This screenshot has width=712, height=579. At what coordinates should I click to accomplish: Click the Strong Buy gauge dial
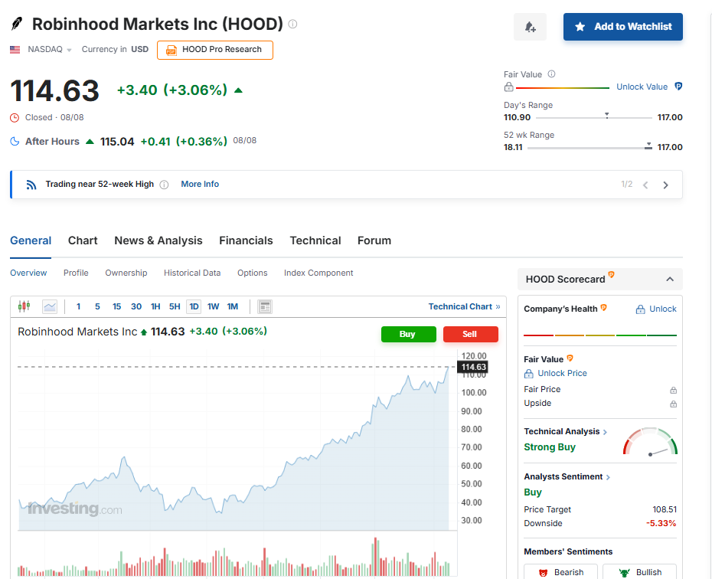point(650,442)
